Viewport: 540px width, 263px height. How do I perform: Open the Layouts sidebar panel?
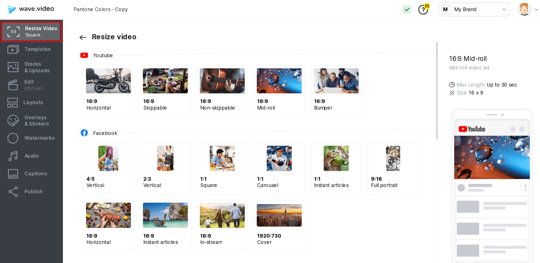coord(31,103)
